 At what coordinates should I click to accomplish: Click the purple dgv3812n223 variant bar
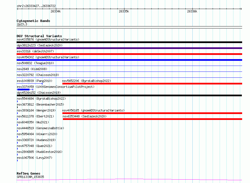(129, 48)
